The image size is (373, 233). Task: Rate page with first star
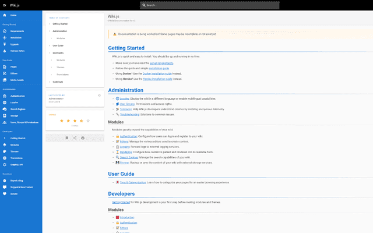(62, 121)
